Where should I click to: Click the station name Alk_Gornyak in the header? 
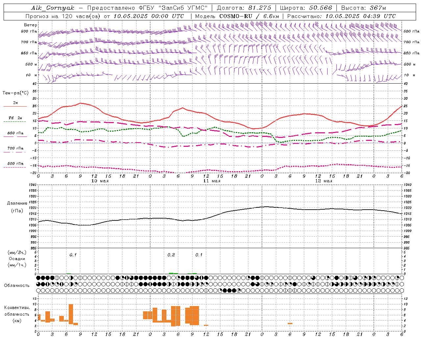click(53, 8)
